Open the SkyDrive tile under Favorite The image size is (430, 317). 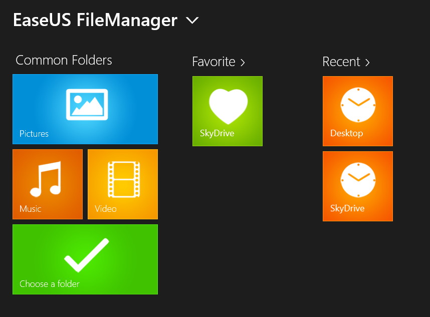coord(228,111)
